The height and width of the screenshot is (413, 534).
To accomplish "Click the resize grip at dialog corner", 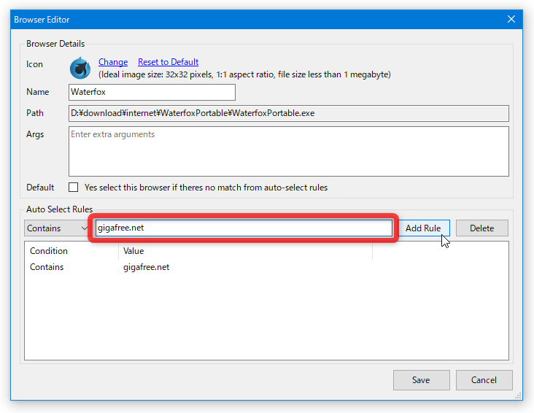I will click(x=518, y=395).
